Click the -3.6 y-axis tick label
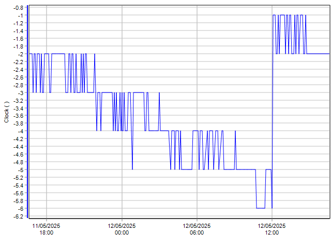This screenshot has width=331, height=248. [x=19, y=116]
